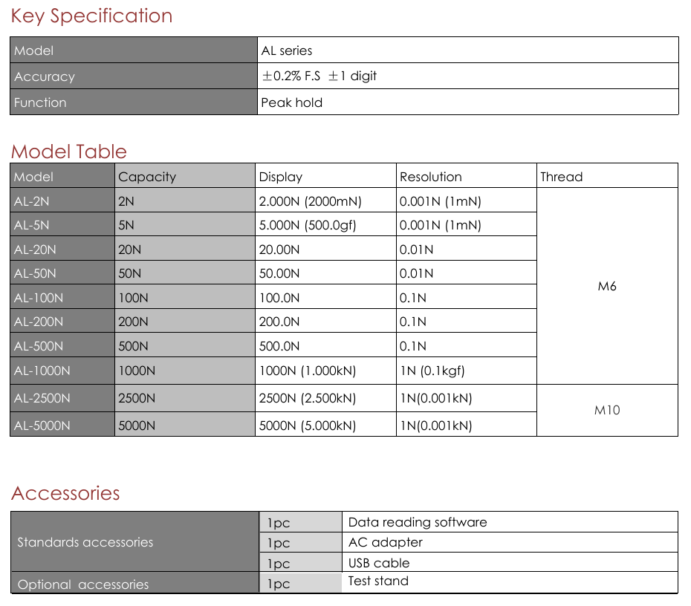This screenshot has width=691, height=606.
Task: Click the Key Specification heading
Action: (91, 16)
